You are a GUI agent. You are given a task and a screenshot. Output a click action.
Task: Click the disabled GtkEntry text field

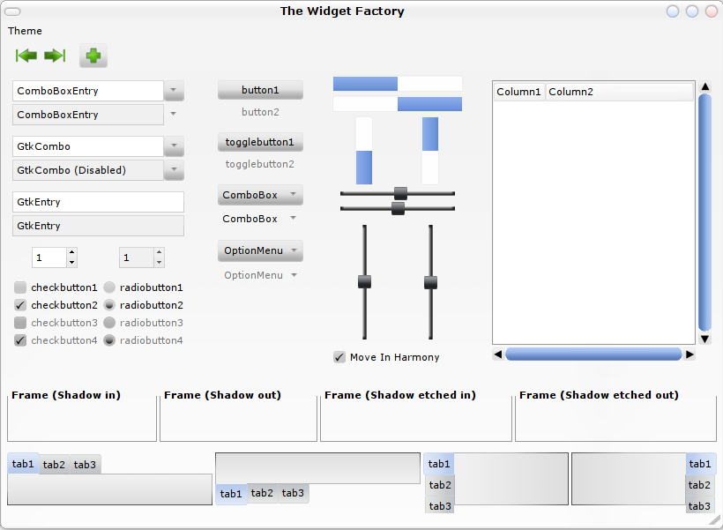[98, 226]
